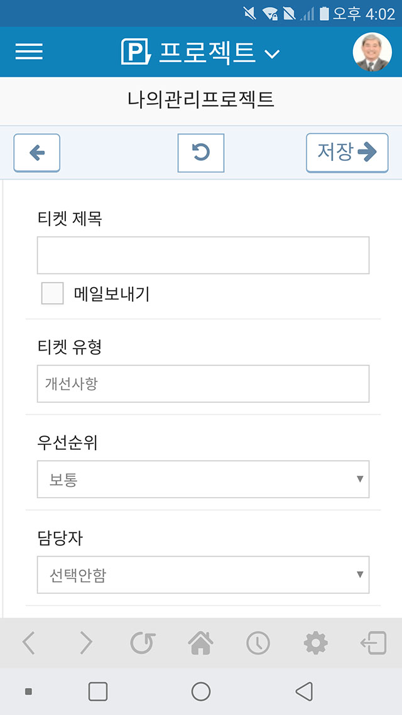402x715 pixels.
Task: Click the back arrow button in the toolbar
Action: (37, 153)
